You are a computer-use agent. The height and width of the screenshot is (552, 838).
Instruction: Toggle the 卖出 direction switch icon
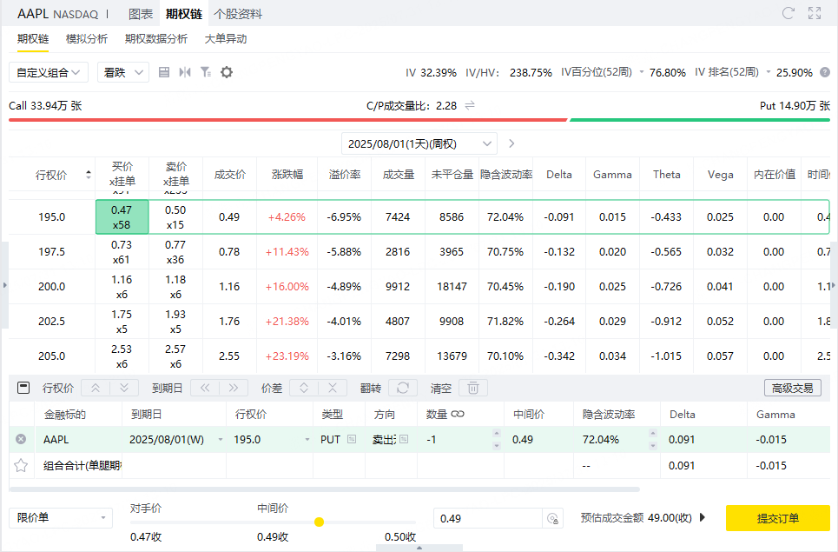[404, 440]
